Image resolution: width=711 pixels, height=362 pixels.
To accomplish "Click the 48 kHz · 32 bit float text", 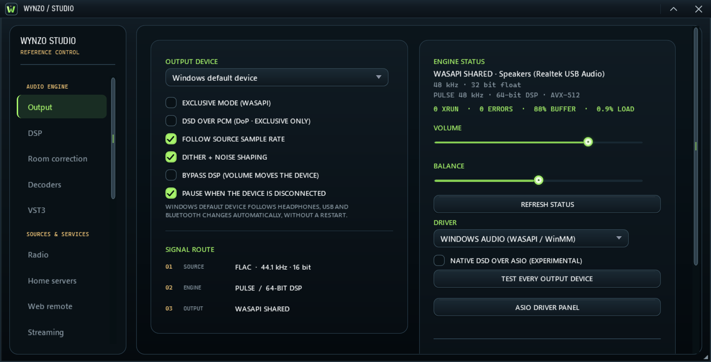I will click(477, 85).
